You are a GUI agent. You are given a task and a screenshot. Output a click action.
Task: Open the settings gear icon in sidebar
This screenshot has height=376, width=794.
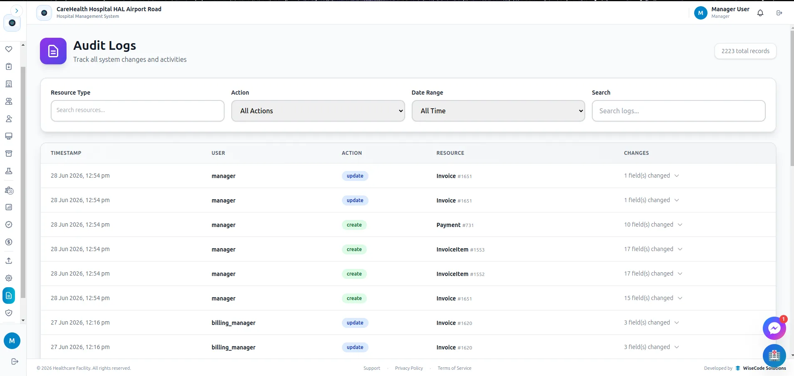click(x=9, y=278)
